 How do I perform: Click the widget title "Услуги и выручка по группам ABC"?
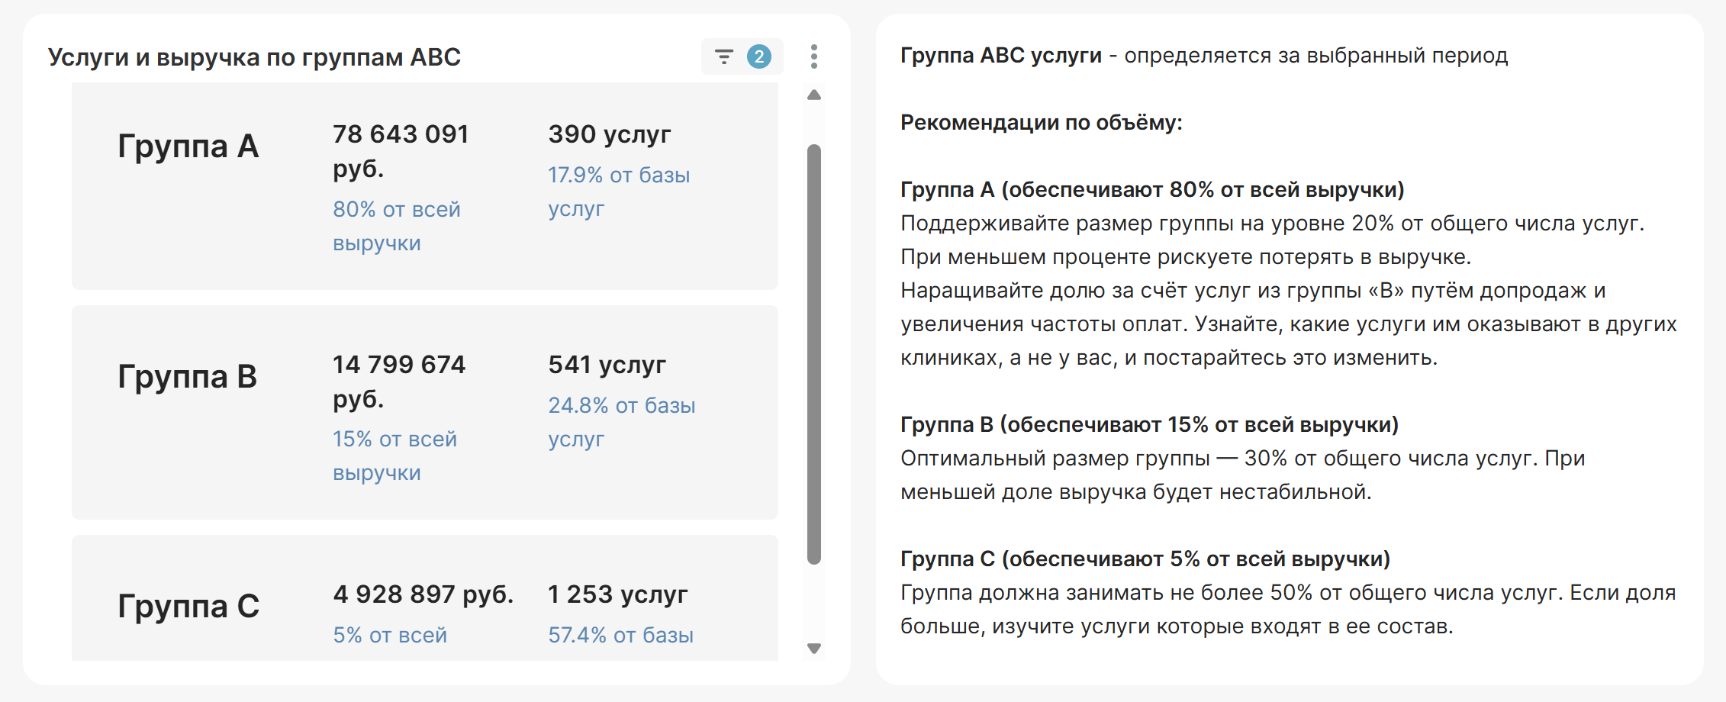click(x=255, y=56)
